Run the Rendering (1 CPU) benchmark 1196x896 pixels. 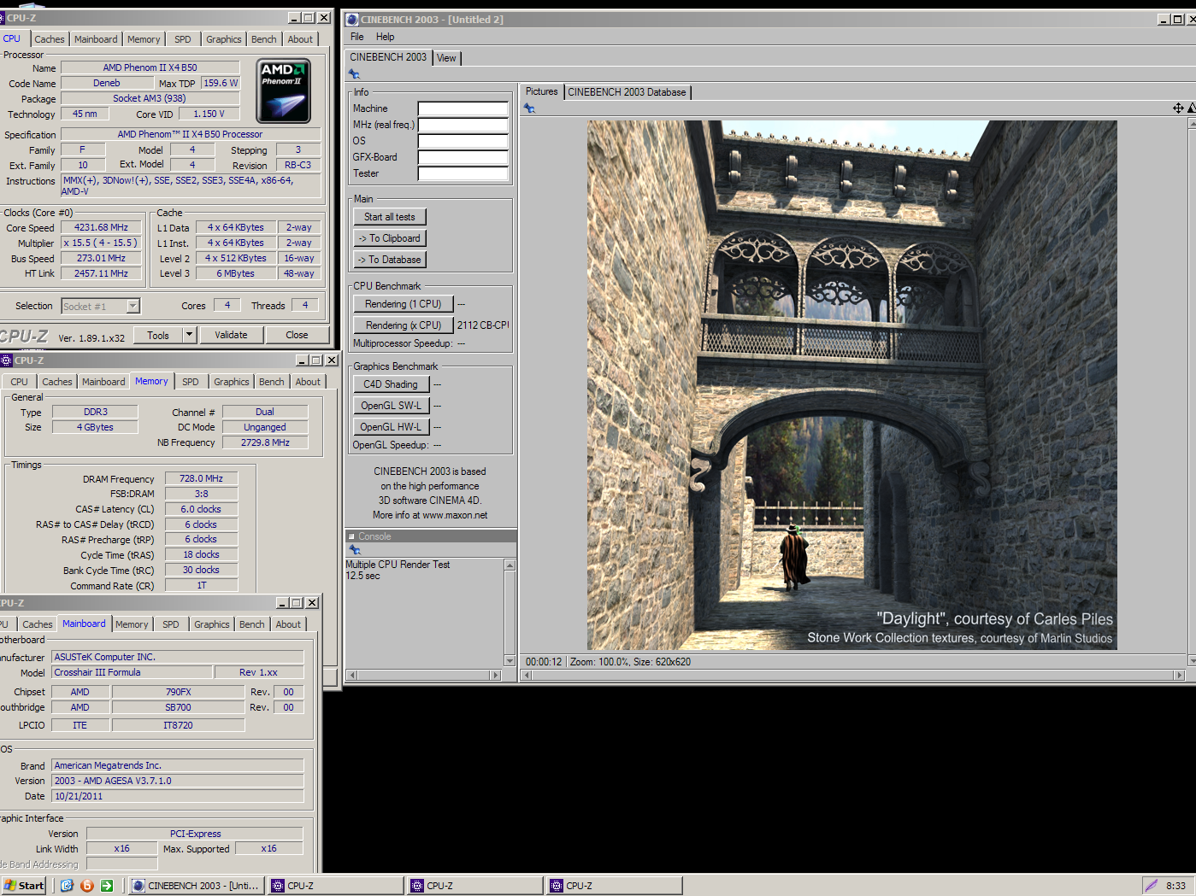403,304
